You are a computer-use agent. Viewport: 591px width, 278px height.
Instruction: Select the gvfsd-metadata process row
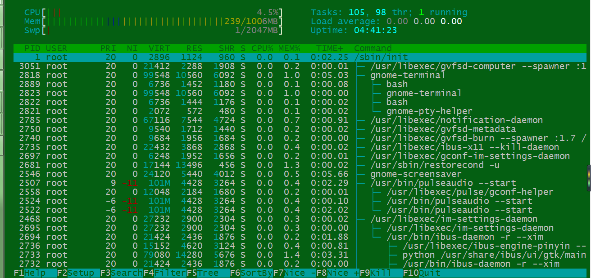point(300,129)
